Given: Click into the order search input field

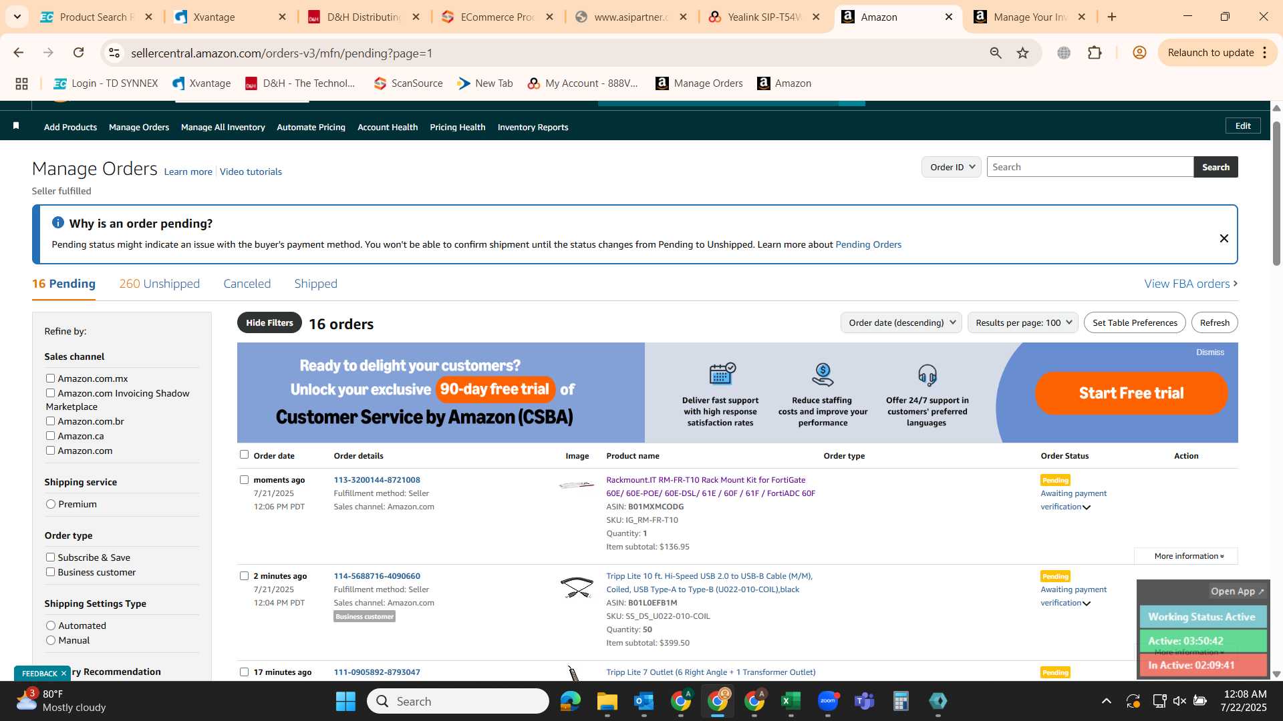Looking at the screenshot, I should (x=1090, y=167).
